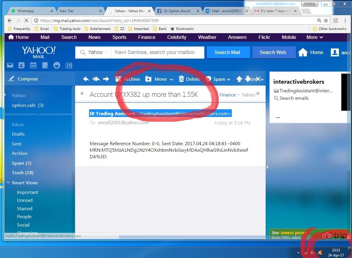Viewport: 352px width, 258px height.
Task: Click the browser address bar URL
Action: click(99, 21)
